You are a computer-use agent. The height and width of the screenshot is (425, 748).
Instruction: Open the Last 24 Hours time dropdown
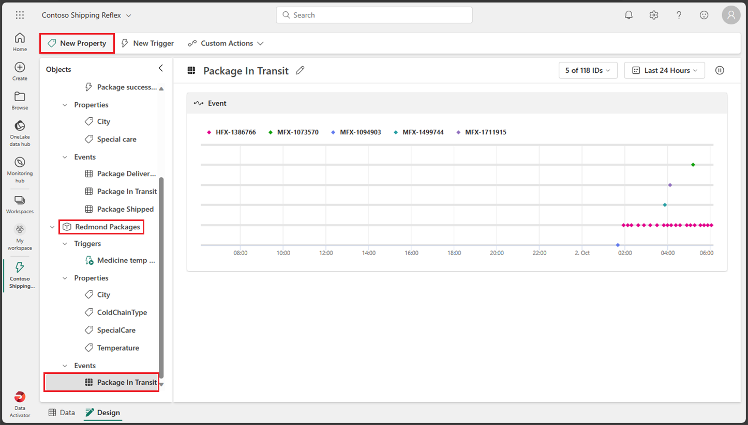click(665, 70)
